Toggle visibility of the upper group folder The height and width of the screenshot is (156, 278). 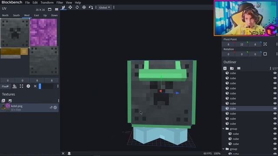point(275,129)
